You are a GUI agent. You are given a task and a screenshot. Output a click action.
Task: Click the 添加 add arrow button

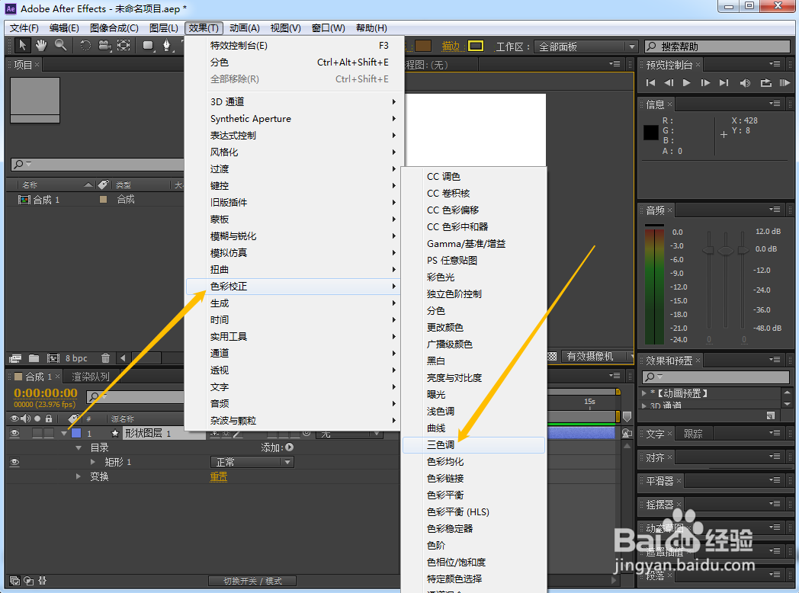290,447
